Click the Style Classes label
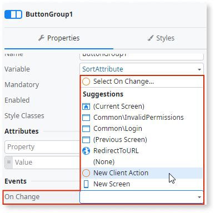Image resolution: width=215 pixels, height=213 pixels. [x=24, y=116]
